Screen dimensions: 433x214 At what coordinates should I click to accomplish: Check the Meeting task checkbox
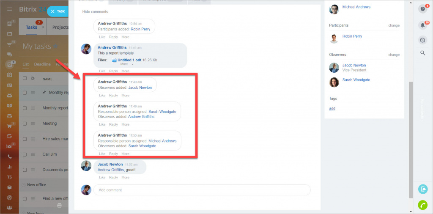click(x=25, y=123)
